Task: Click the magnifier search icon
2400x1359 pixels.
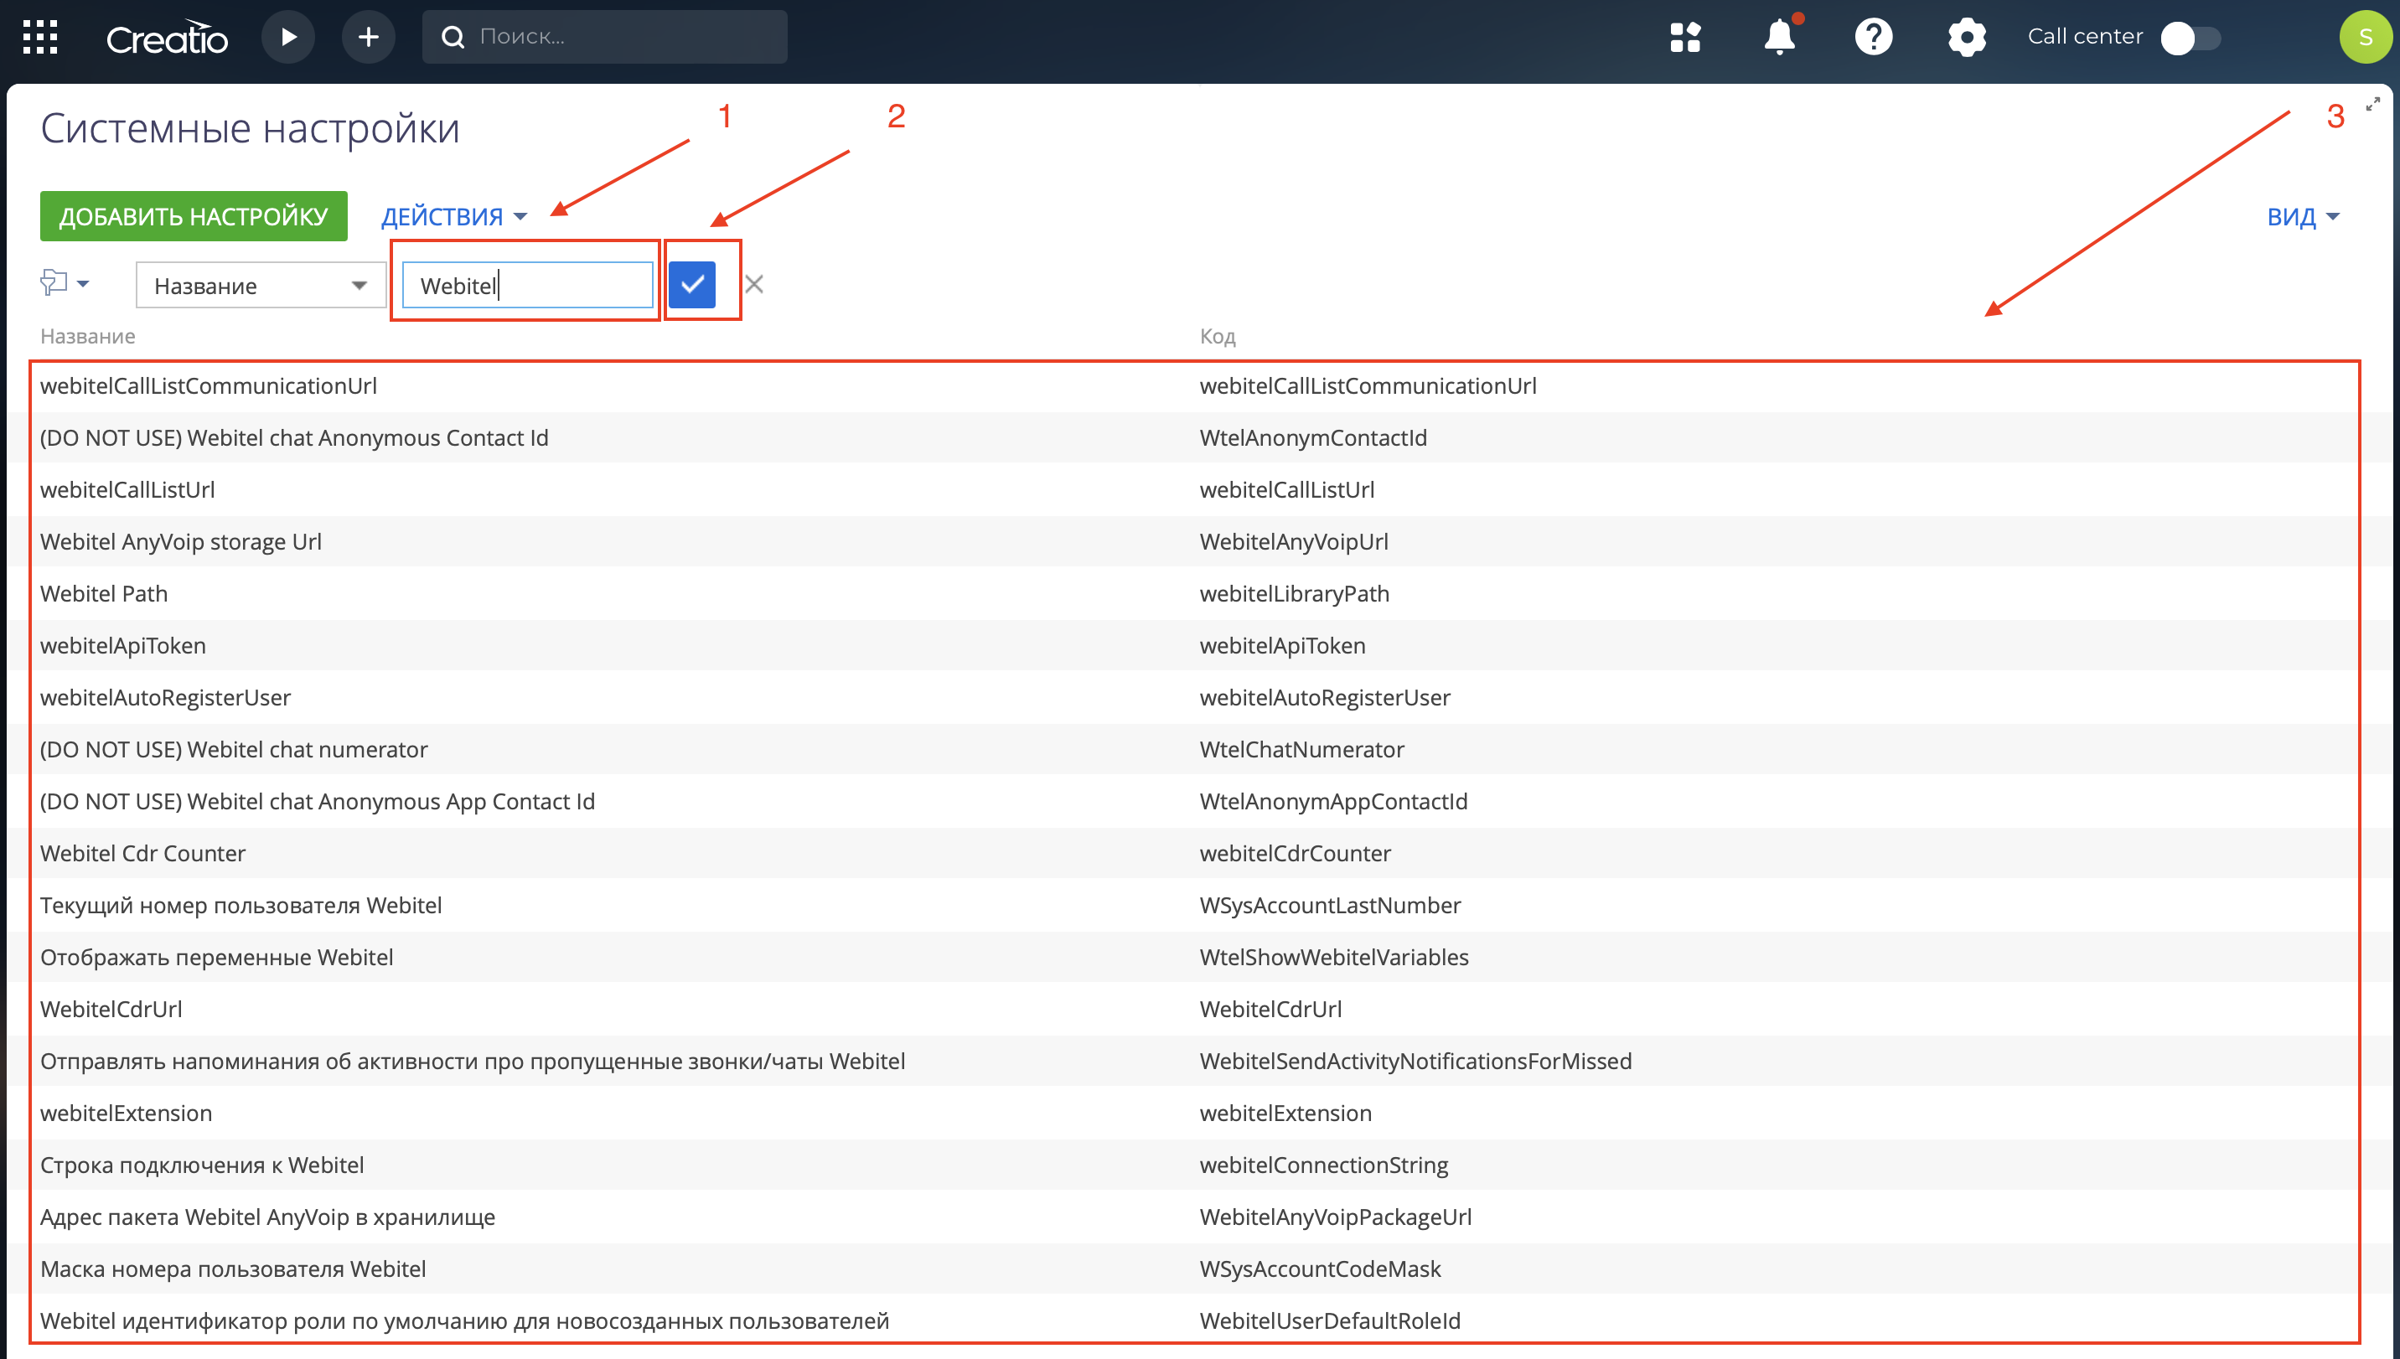Action: pyautogui.click(x=453, y=38)
